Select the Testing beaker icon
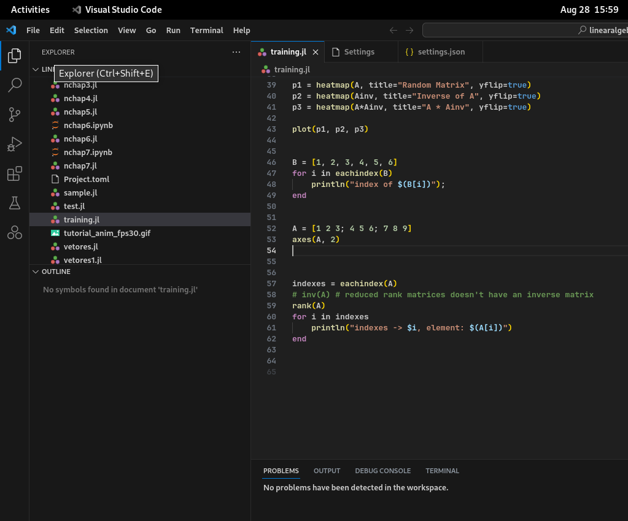Screen dimensions: 628x521 (x=14, y=203)
